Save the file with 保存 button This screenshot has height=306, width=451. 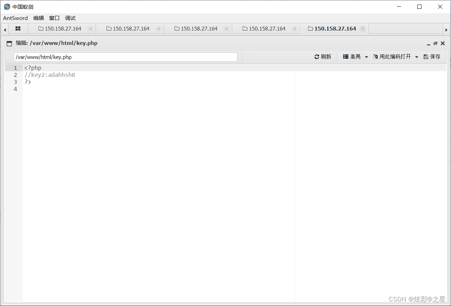pyautogui.click(x=432, y=56)
